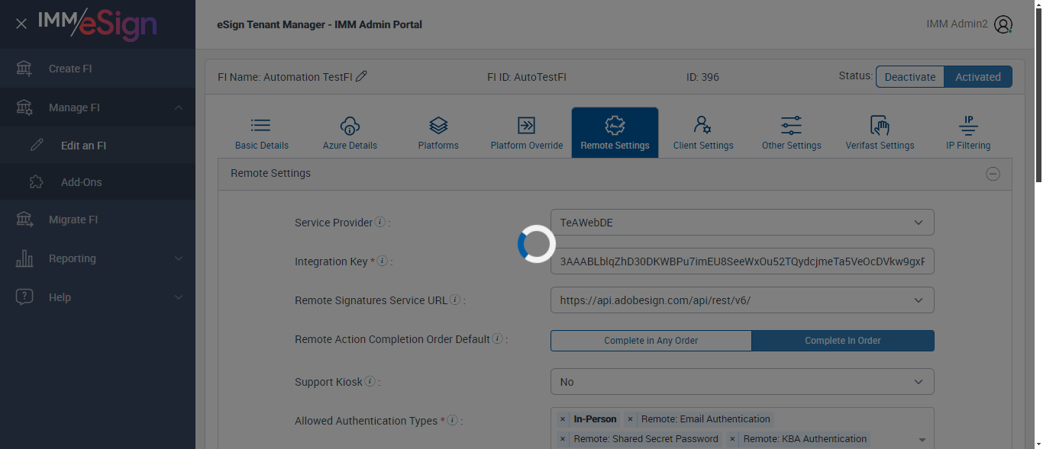Click the IMM Admin2 username text
Viewport: 1043px width, 449px height.
point(957,24)
